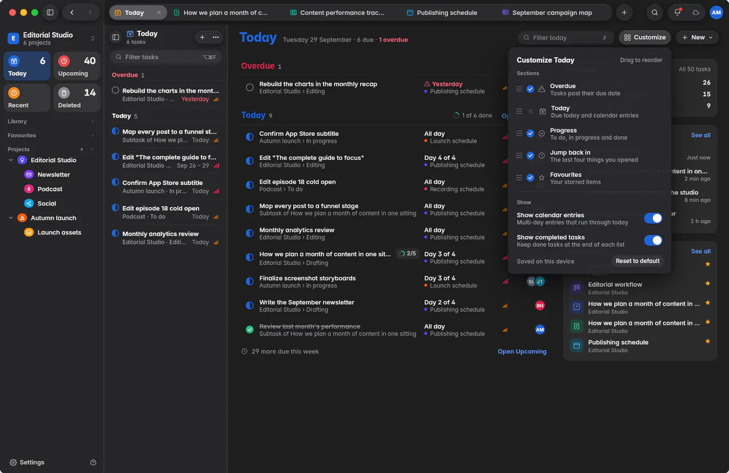Open the AM account avatar in title bar
Screen dimensions: 729x473
coord(716,13)
